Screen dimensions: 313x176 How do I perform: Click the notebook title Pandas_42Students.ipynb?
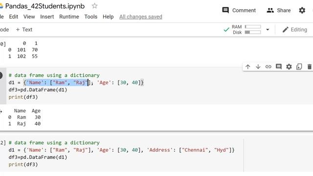[x=45, y=6]
